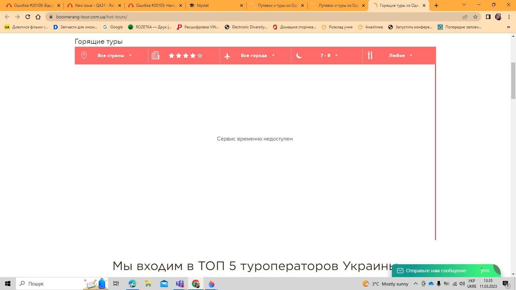The width and height of the screenshot is (516, 290).
Task: Click the hotel building icon
Action: [x=155, y=55]
